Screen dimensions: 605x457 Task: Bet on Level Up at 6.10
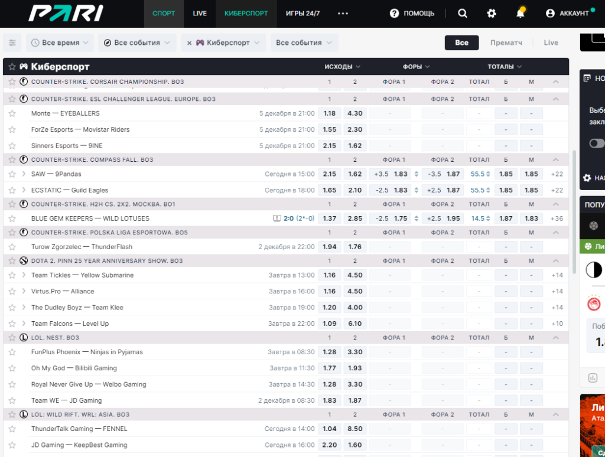pyautogui.click(x=355, y=324)
